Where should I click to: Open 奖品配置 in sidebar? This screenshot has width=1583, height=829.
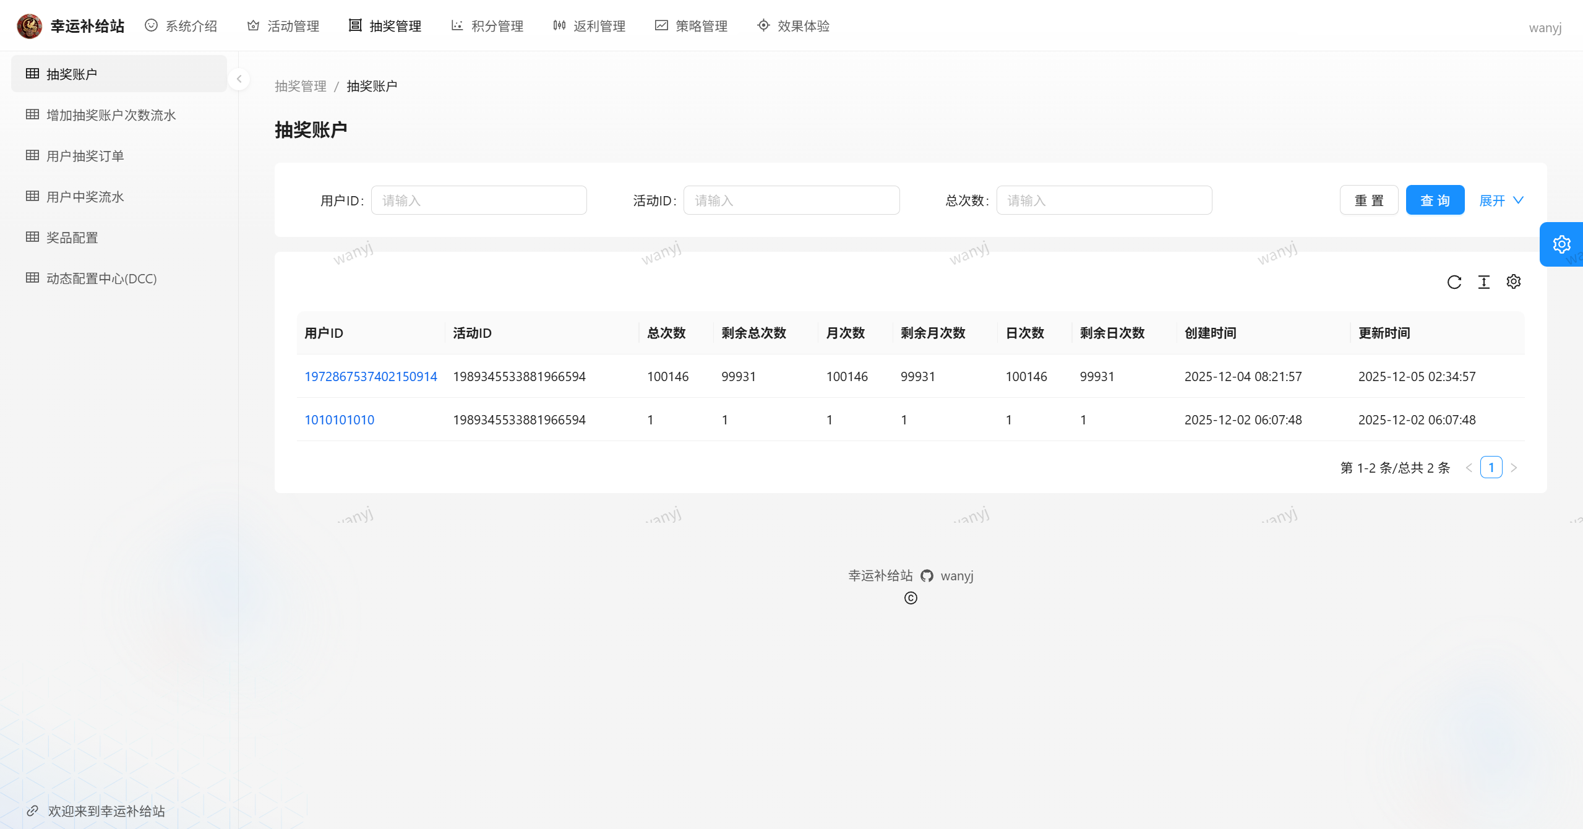tap(72, 238)
